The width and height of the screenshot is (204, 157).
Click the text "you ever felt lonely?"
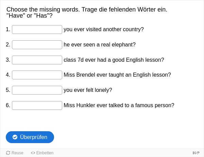88,90
